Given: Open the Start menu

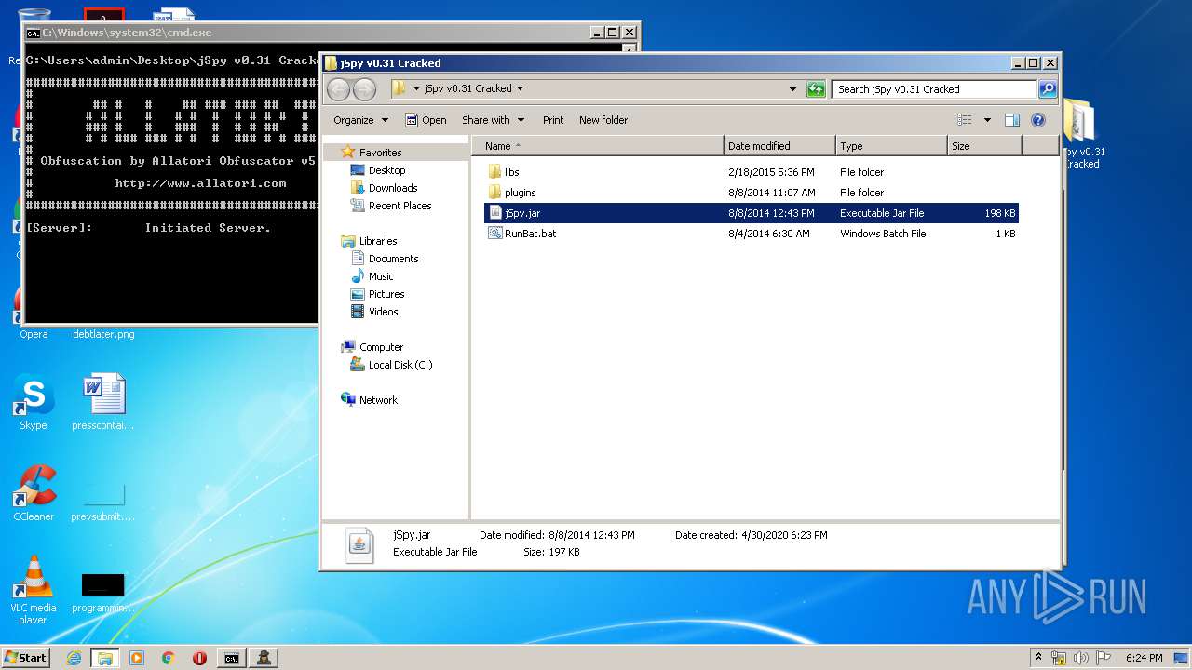Looking at the screenshot, I should click(x=26, y=658).
